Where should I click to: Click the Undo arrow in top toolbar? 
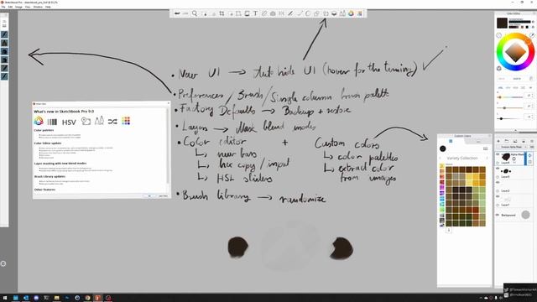click(x=177, y=13)
